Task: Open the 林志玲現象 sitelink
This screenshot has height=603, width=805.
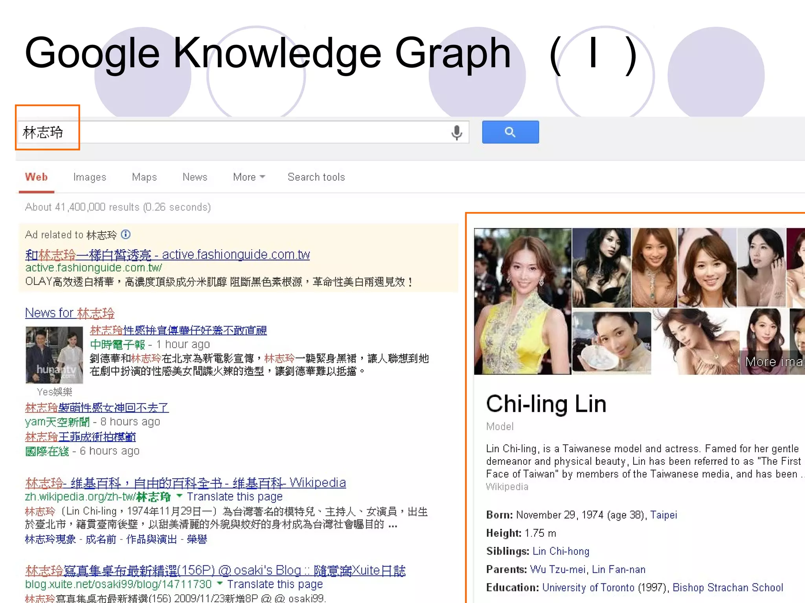Action: click(x=50, y=539)
